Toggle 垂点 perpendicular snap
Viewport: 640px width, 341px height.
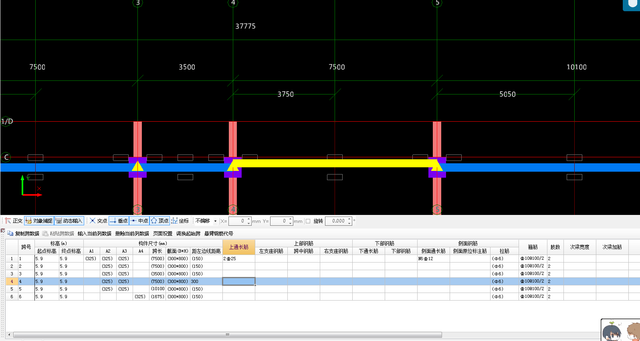[x=119, y=221]
